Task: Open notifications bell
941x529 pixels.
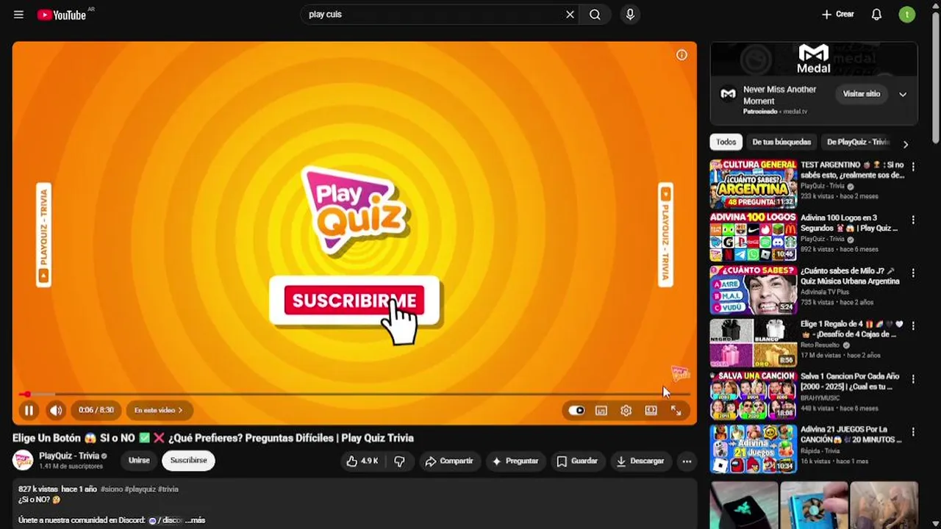Action: (876, 15)
